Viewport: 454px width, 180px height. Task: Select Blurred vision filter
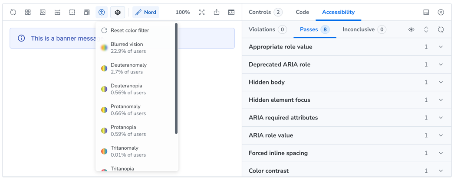point(135,48)
